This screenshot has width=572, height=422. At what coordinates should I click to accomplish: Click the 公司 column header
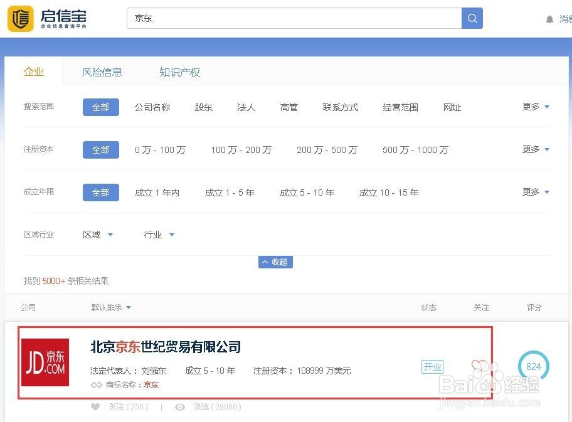point(28,307)
